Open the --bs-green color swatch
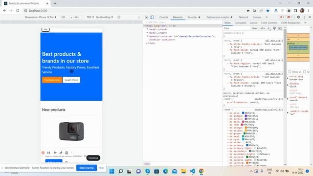 pos(245,133)
